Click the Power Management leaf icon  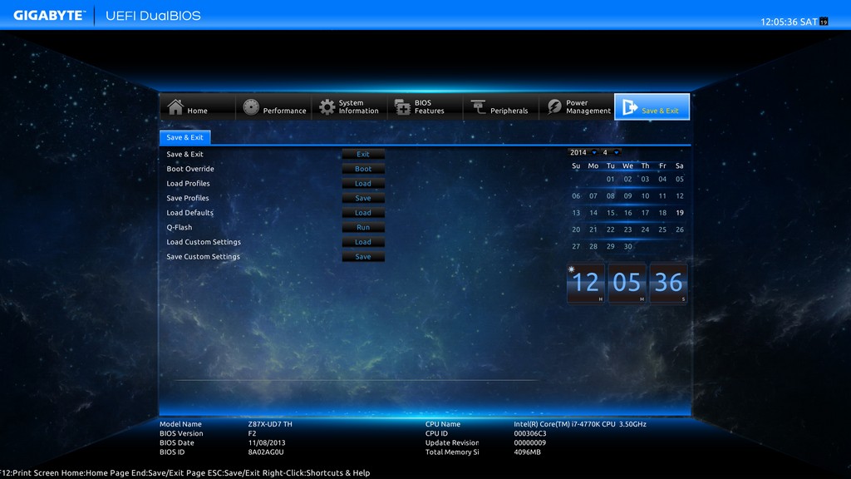554,107
